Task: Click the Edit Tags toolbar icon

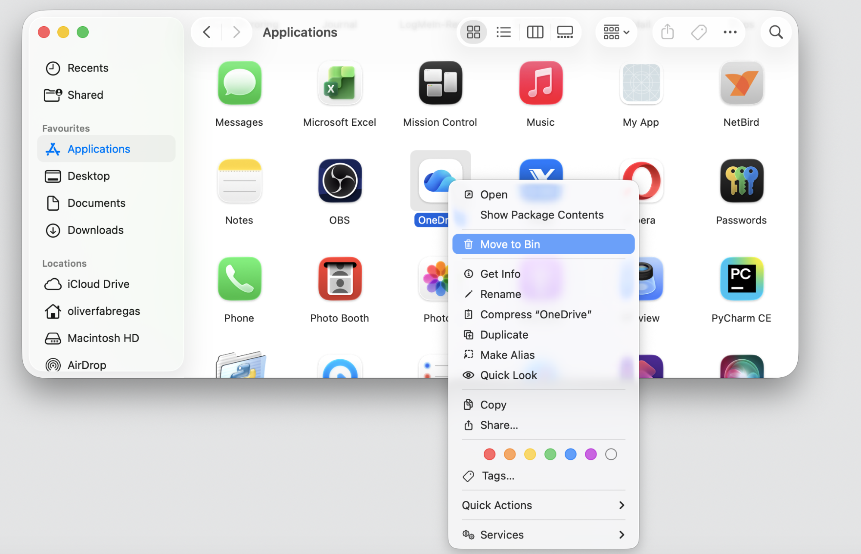Action: (x=699, y=32)
